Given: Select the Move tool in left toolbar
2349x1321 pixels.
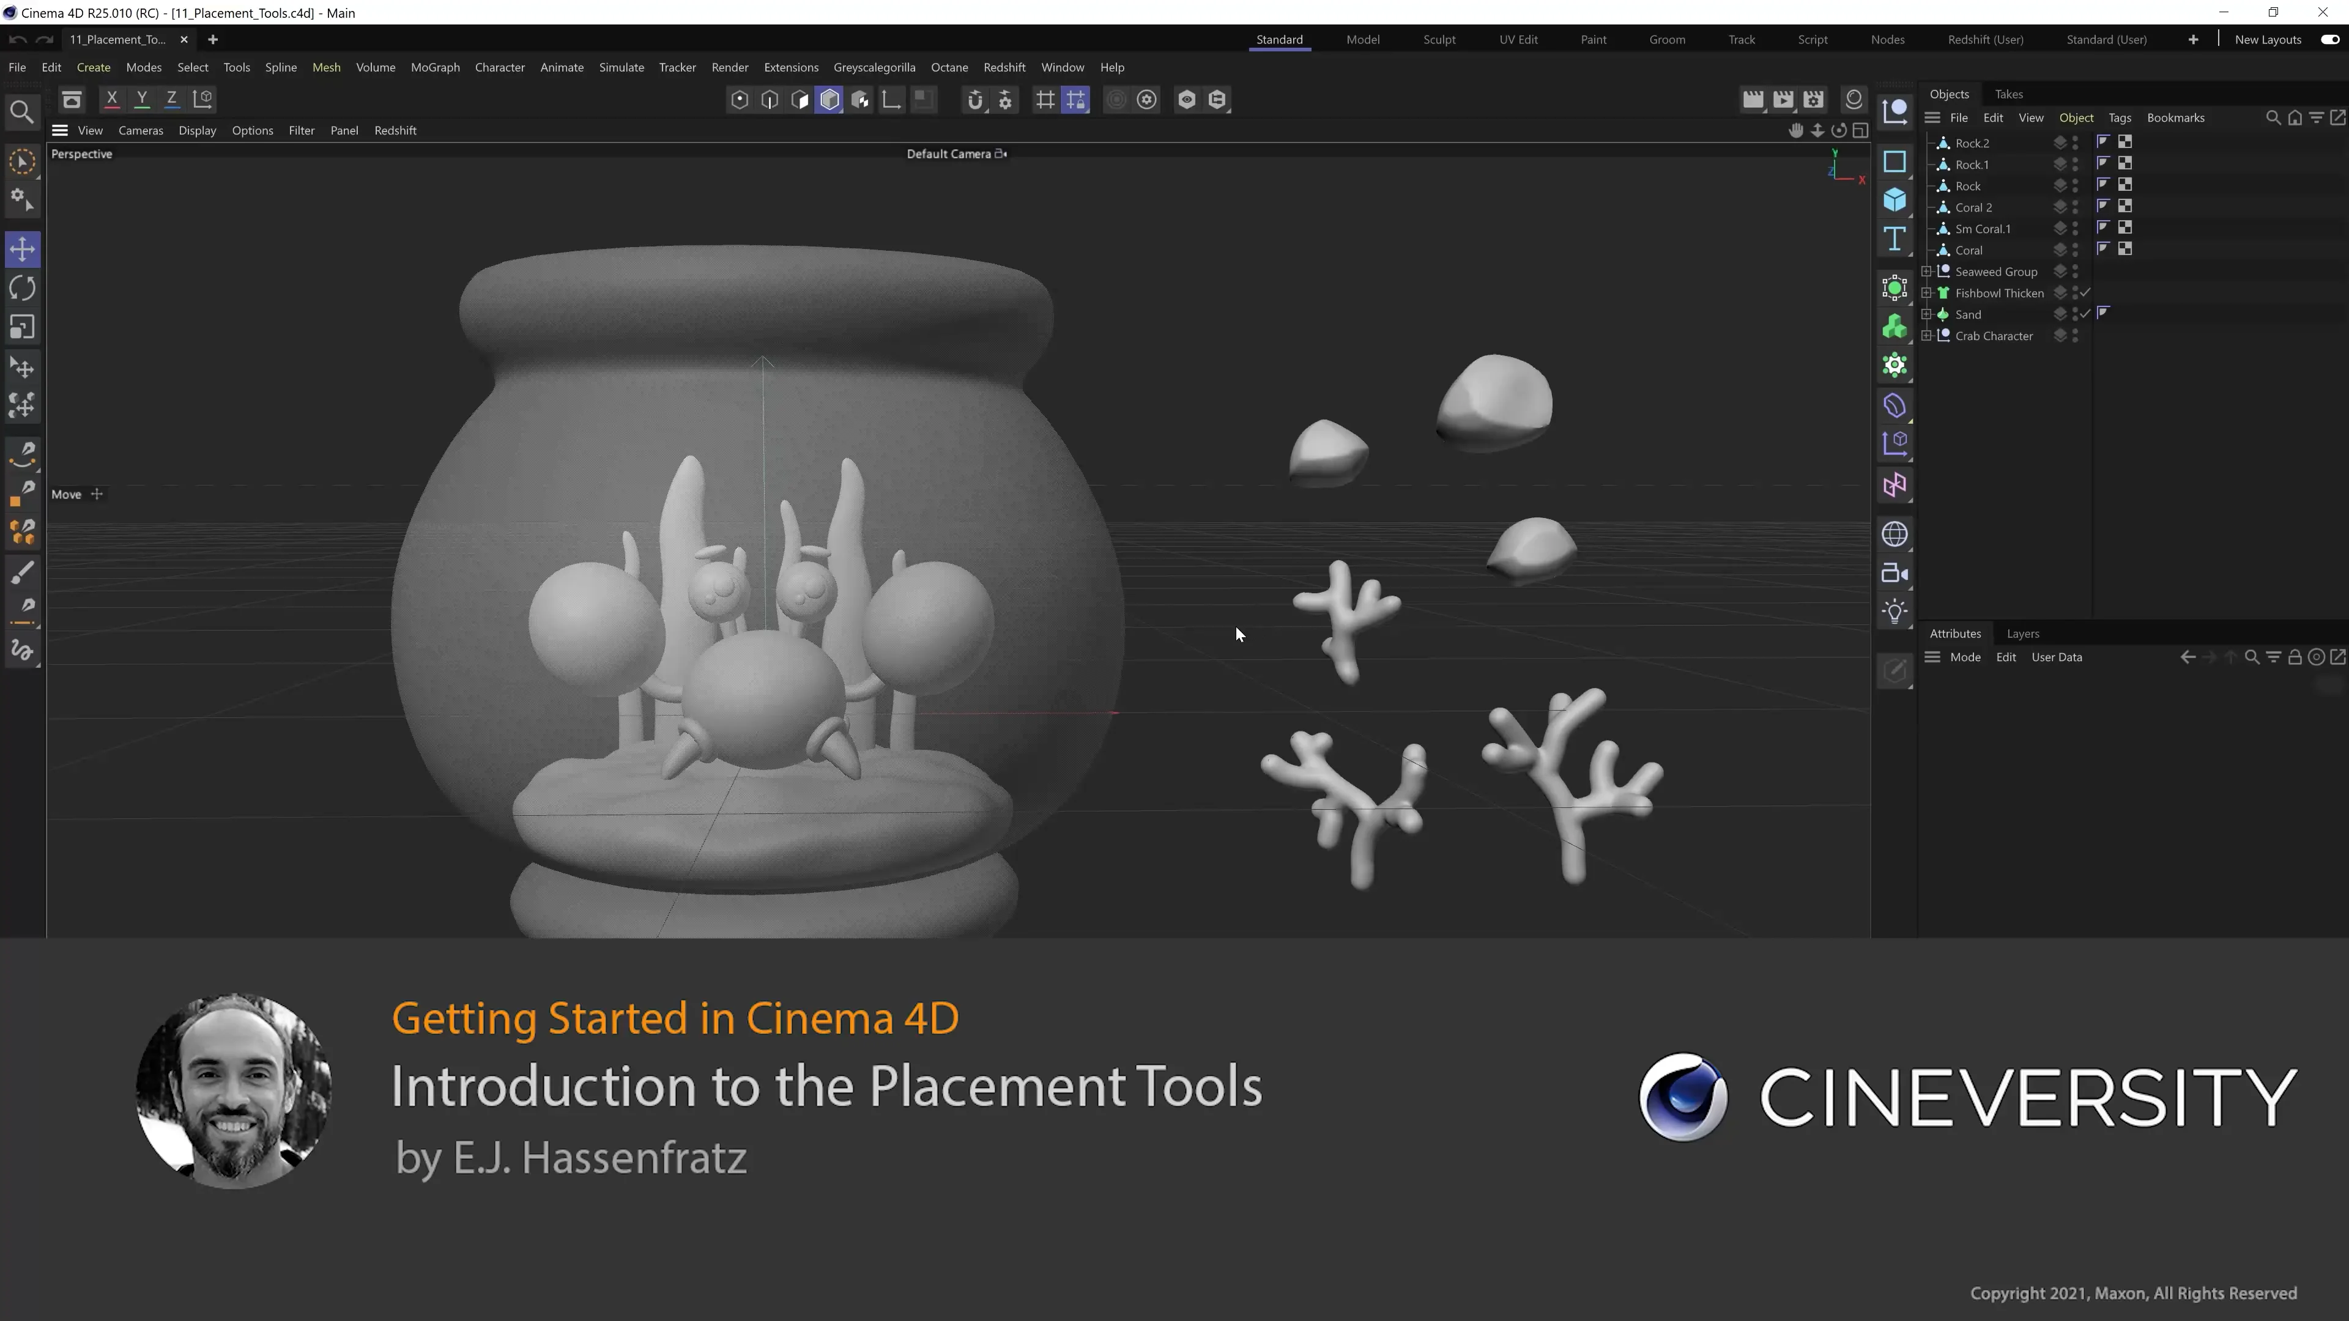Looking at the screenshot, I should [22, 249].
